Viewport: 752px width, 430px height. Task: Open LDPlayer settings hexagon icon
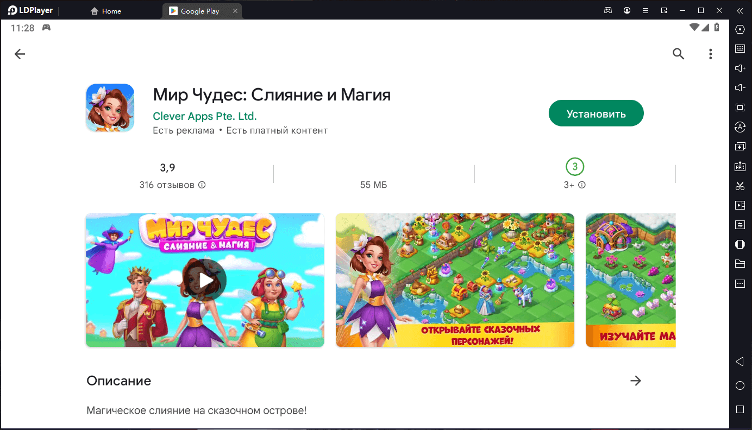point(740,29)
